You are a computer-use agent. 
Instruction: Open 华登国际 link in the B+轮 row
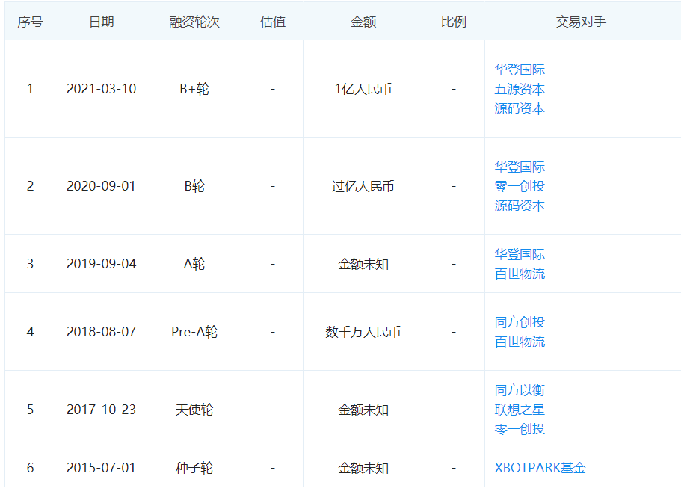click(520, 70)
